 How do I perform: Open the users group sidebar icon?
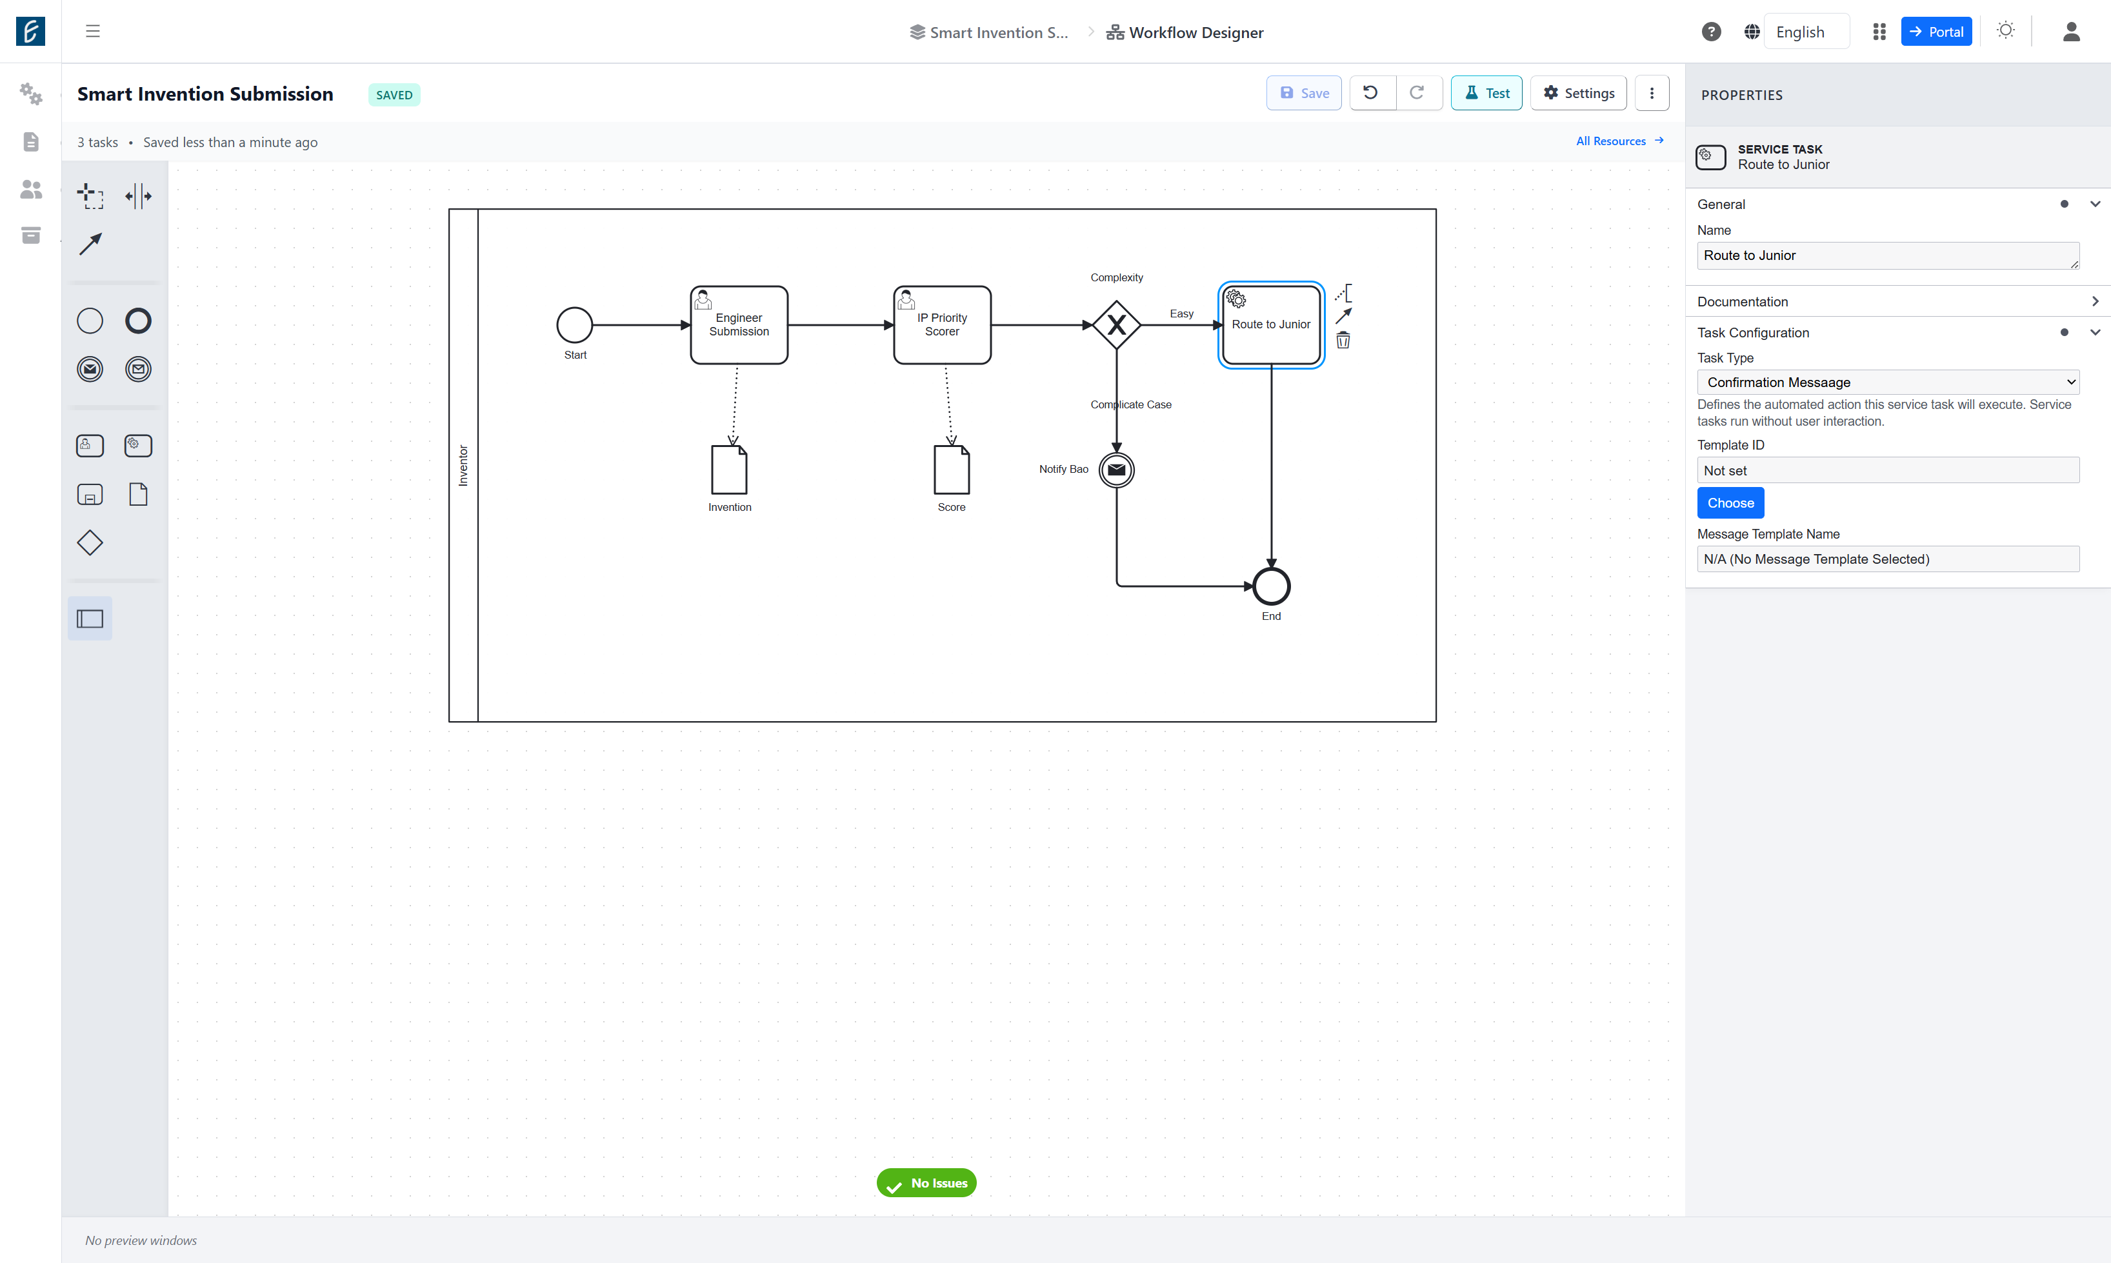pyautogui.click(x=30, y=189)
